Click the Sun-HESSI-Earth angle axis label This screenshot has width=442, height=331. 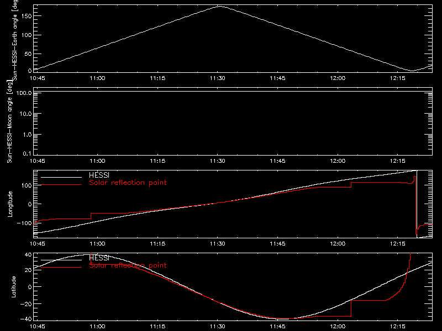(14, 40)
